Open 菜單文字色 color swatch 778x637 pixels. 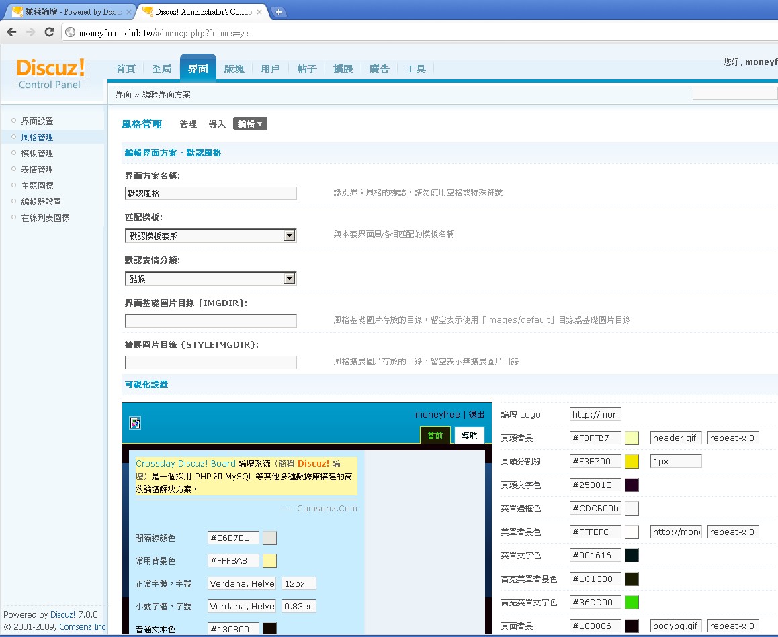point(632,556)
